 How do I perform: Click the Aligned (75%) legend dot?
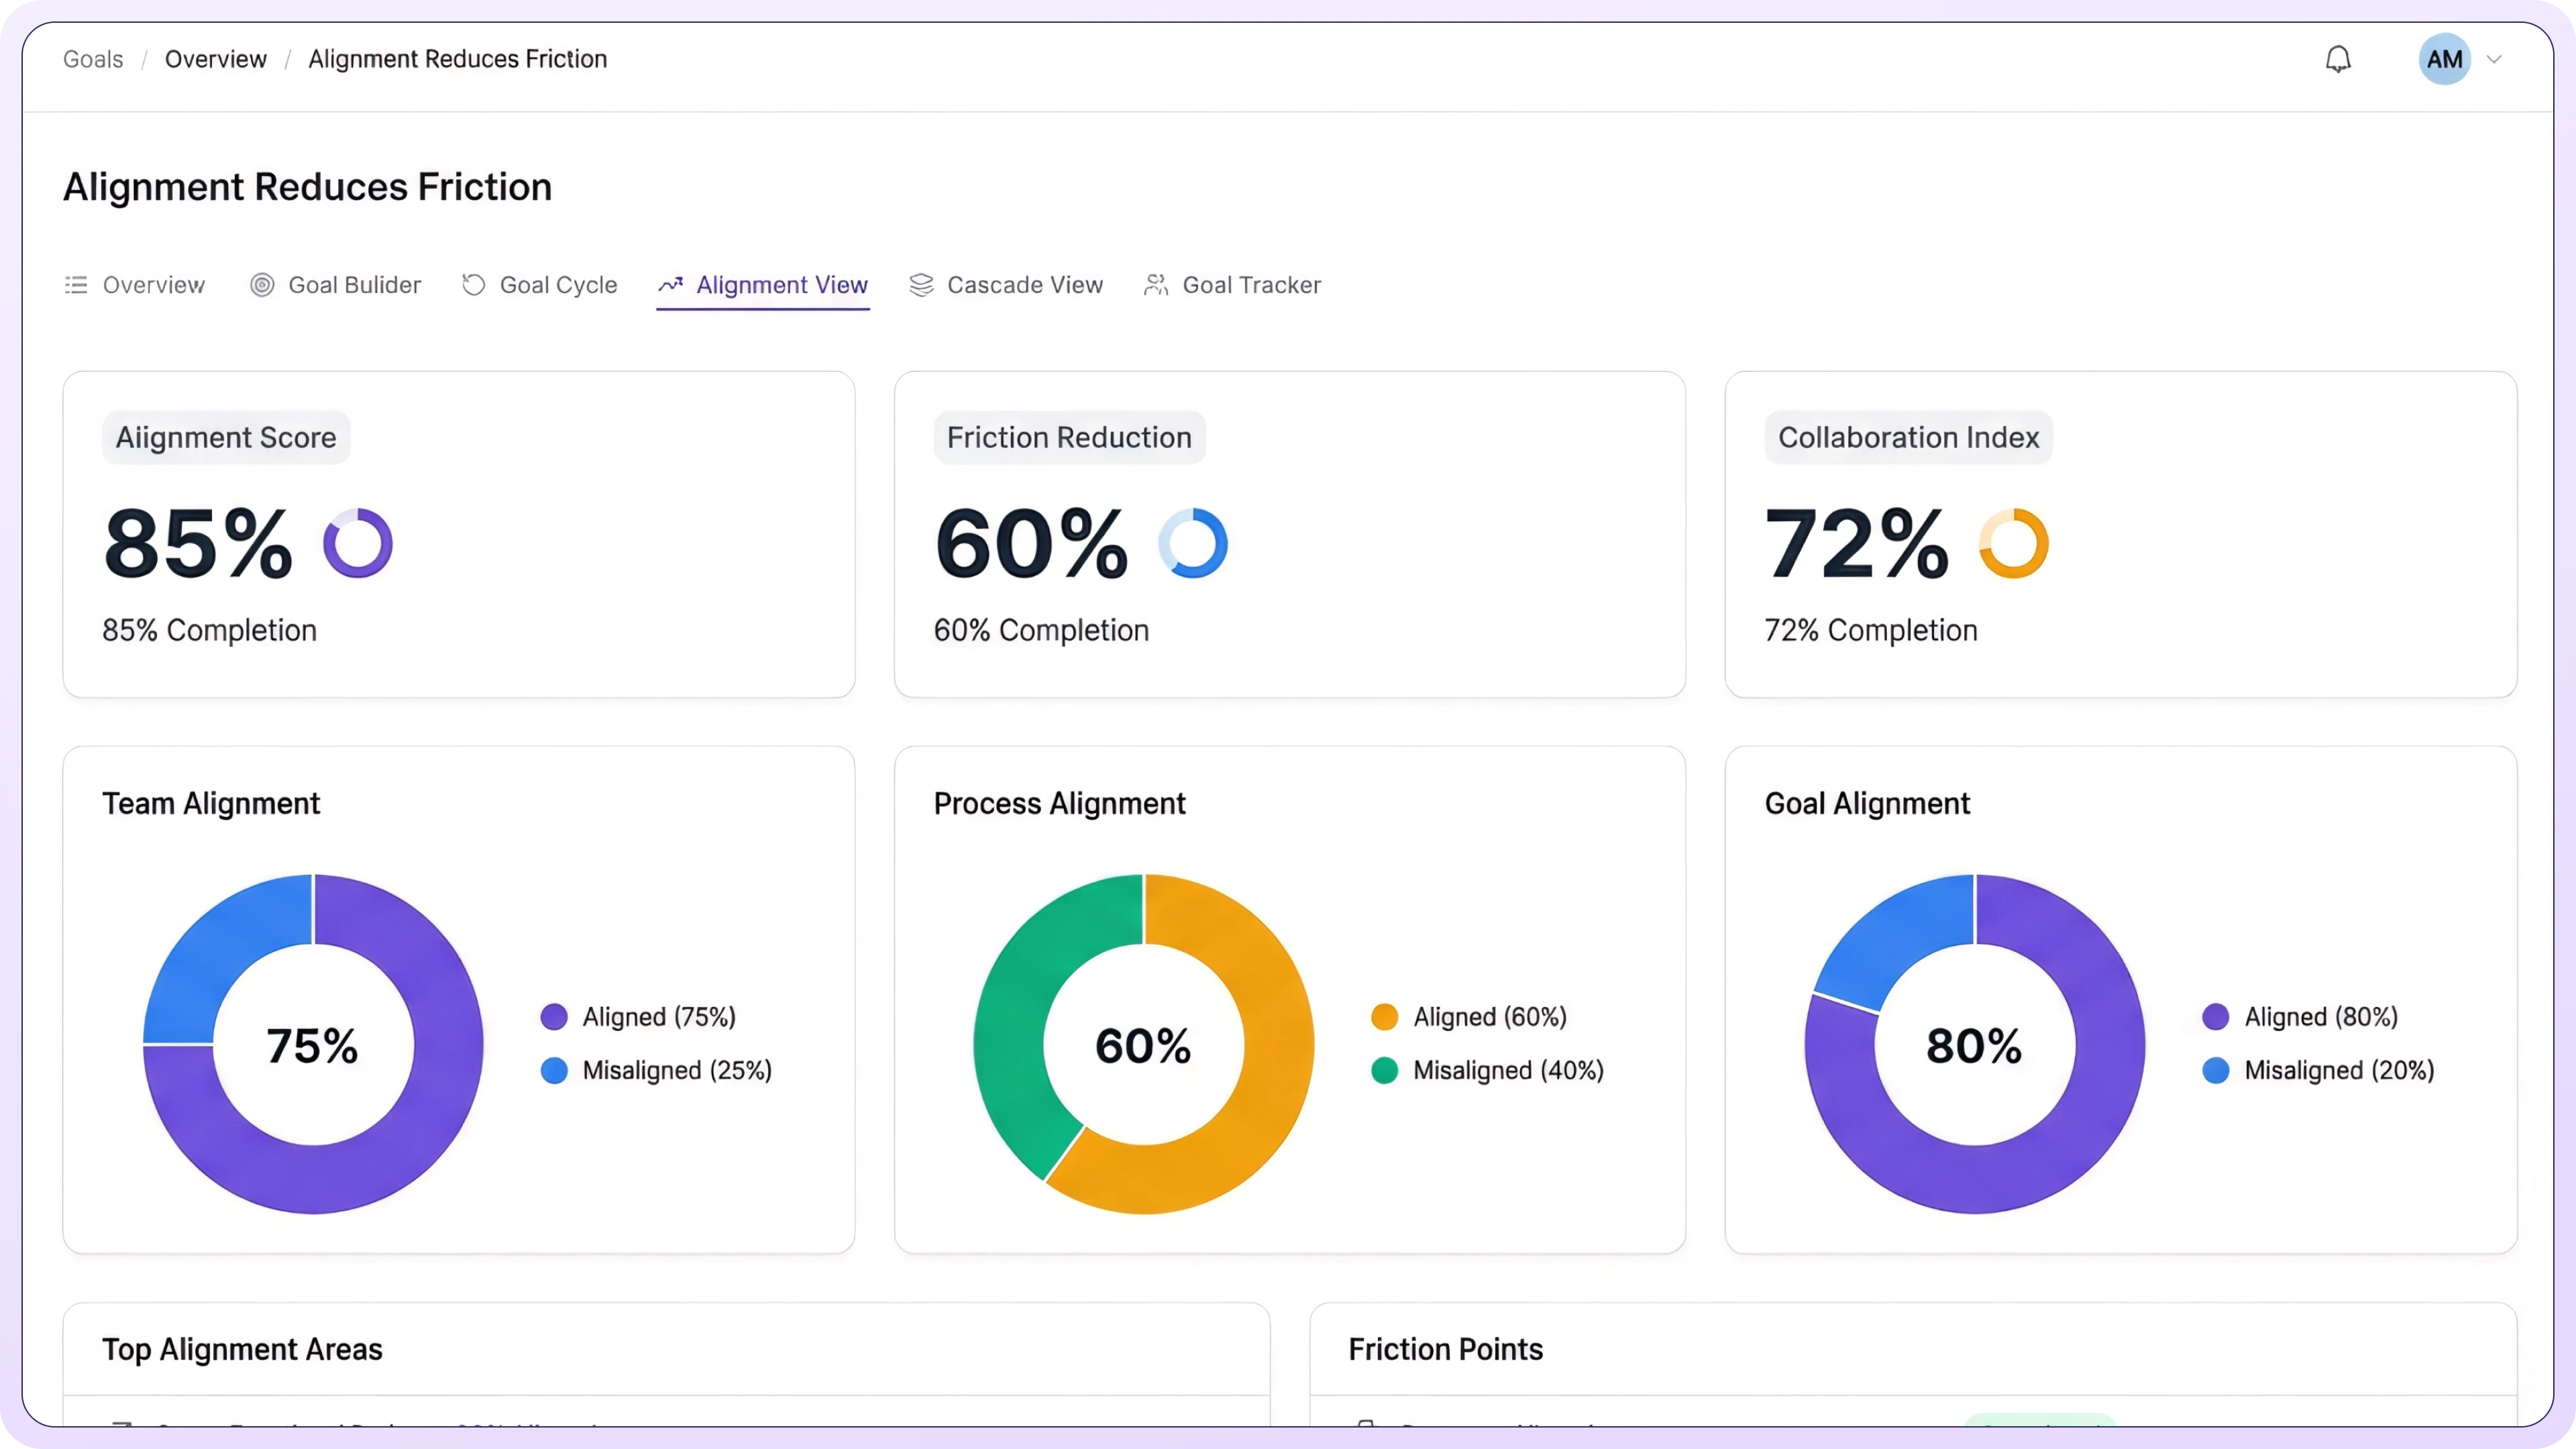(554, 1017)
